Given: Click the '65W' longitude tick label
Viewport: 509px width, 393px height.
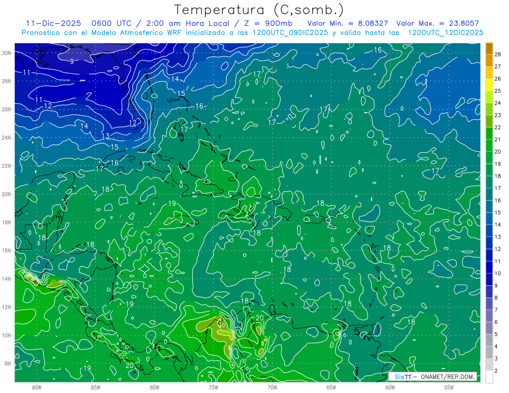Looking at the screenshot, I should pos(331,387).
